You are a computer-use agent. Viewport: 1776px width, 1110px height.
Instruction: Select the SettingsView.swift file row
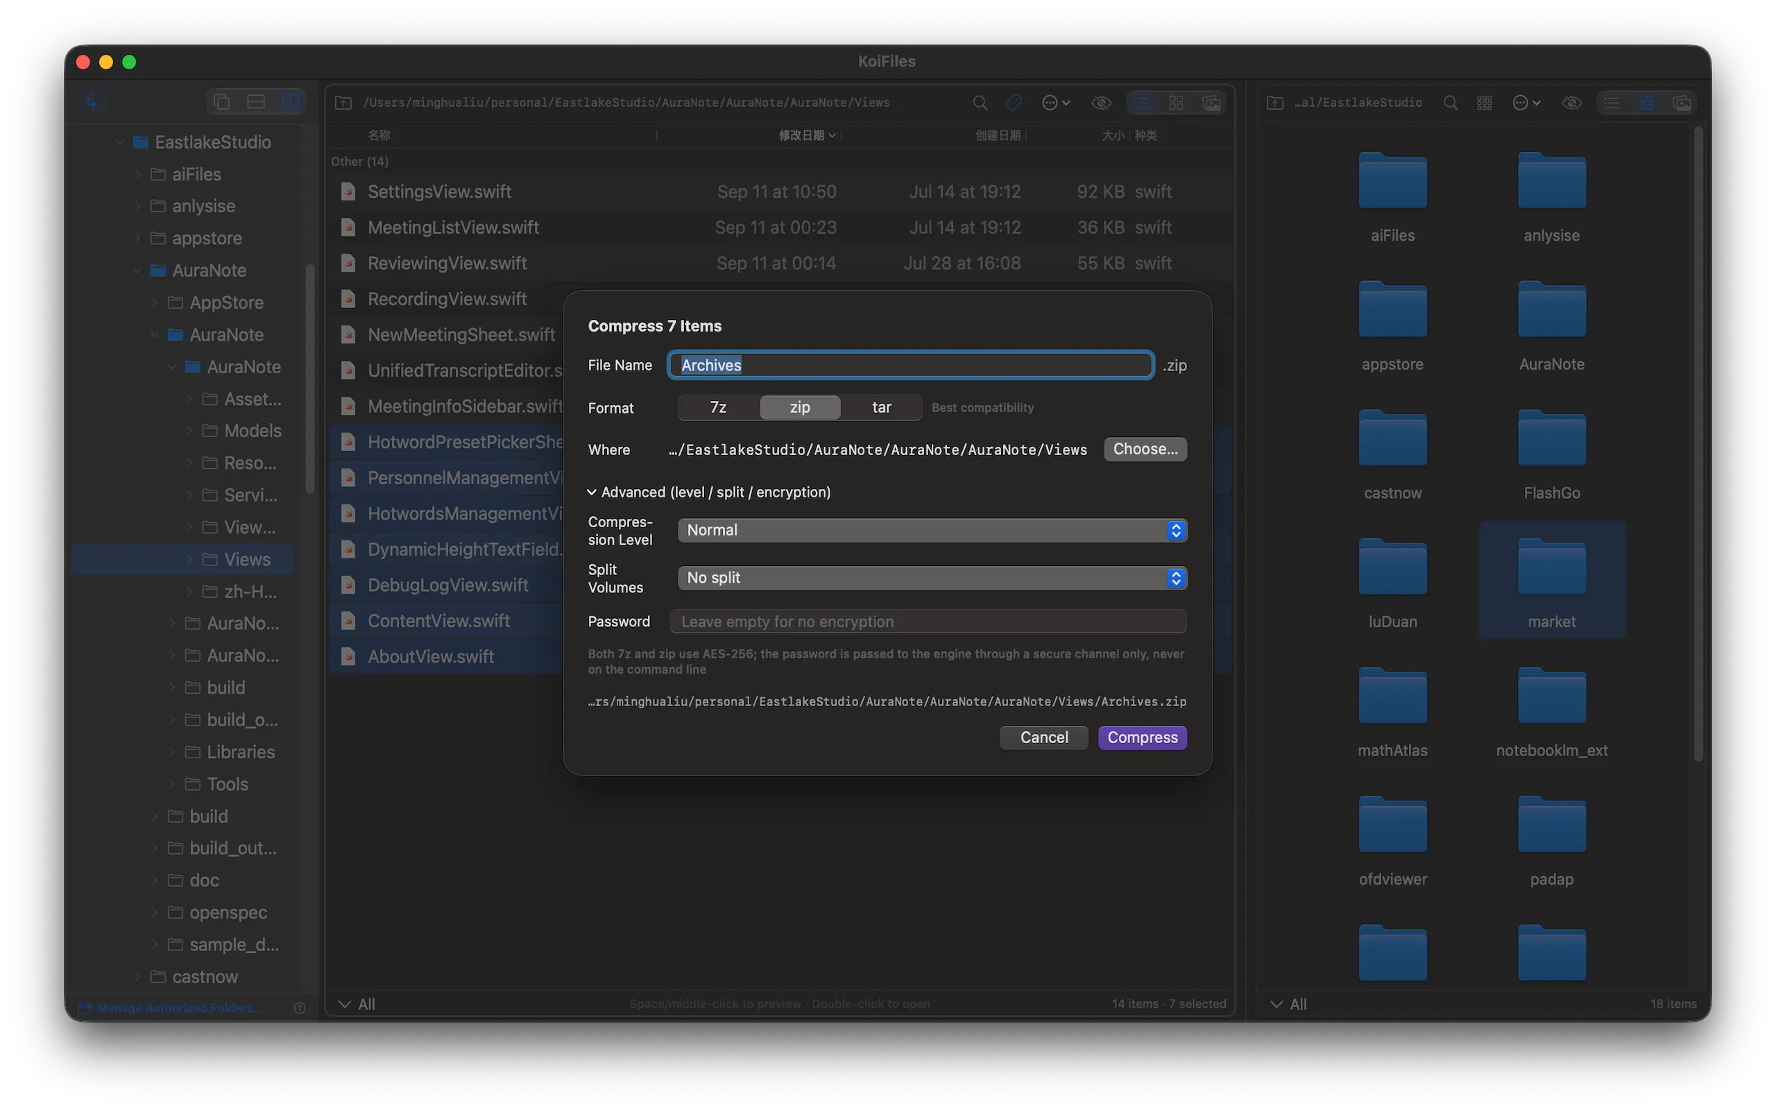pos(780,191)
